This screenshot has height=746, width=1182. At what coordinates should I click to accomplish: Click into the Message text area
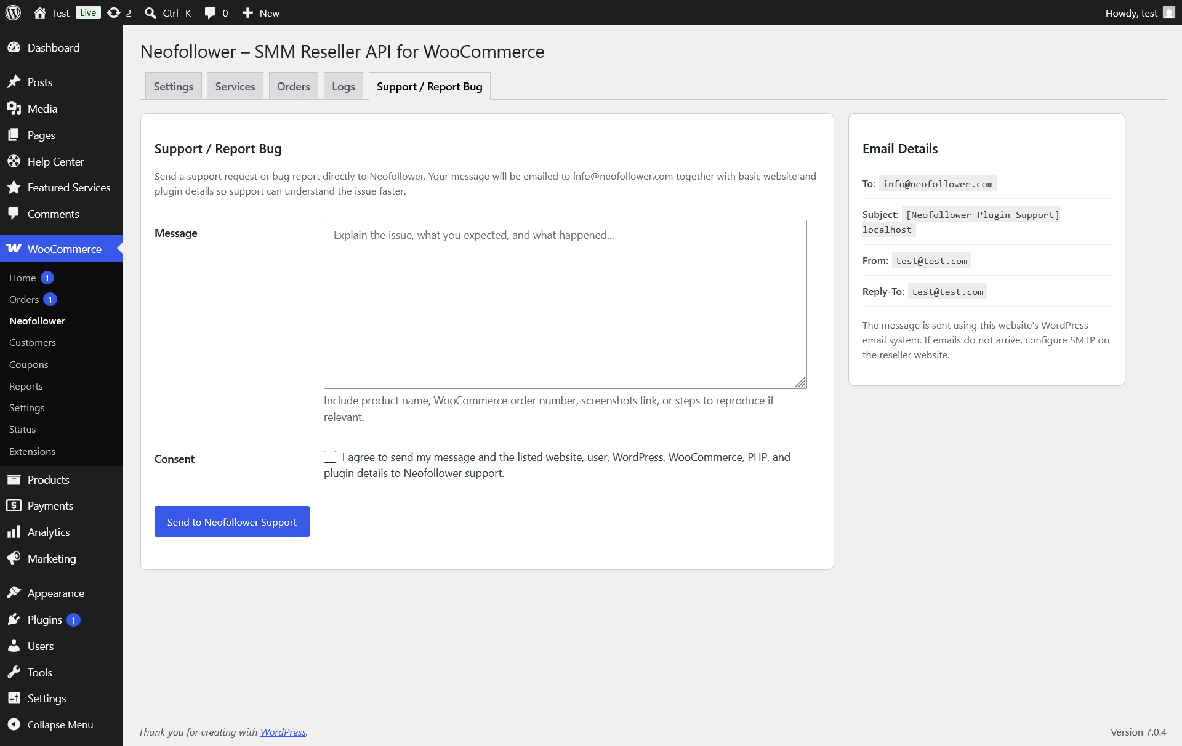(565, 304)
